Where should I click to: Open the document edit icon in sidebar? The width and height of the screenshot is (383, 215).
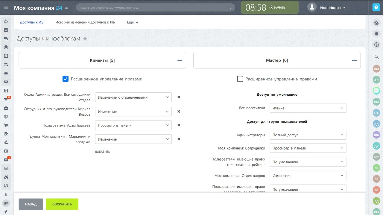(x=6, y=134)
